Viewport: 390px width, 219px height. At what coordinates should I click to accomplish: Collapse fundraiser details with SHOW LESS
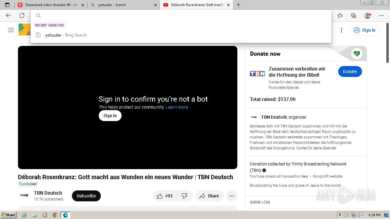(x=260, y=202)
